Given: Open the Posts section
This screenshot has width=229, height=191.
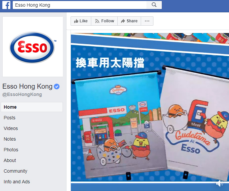Looking at the screenshot, I should (x=9, y=118).
